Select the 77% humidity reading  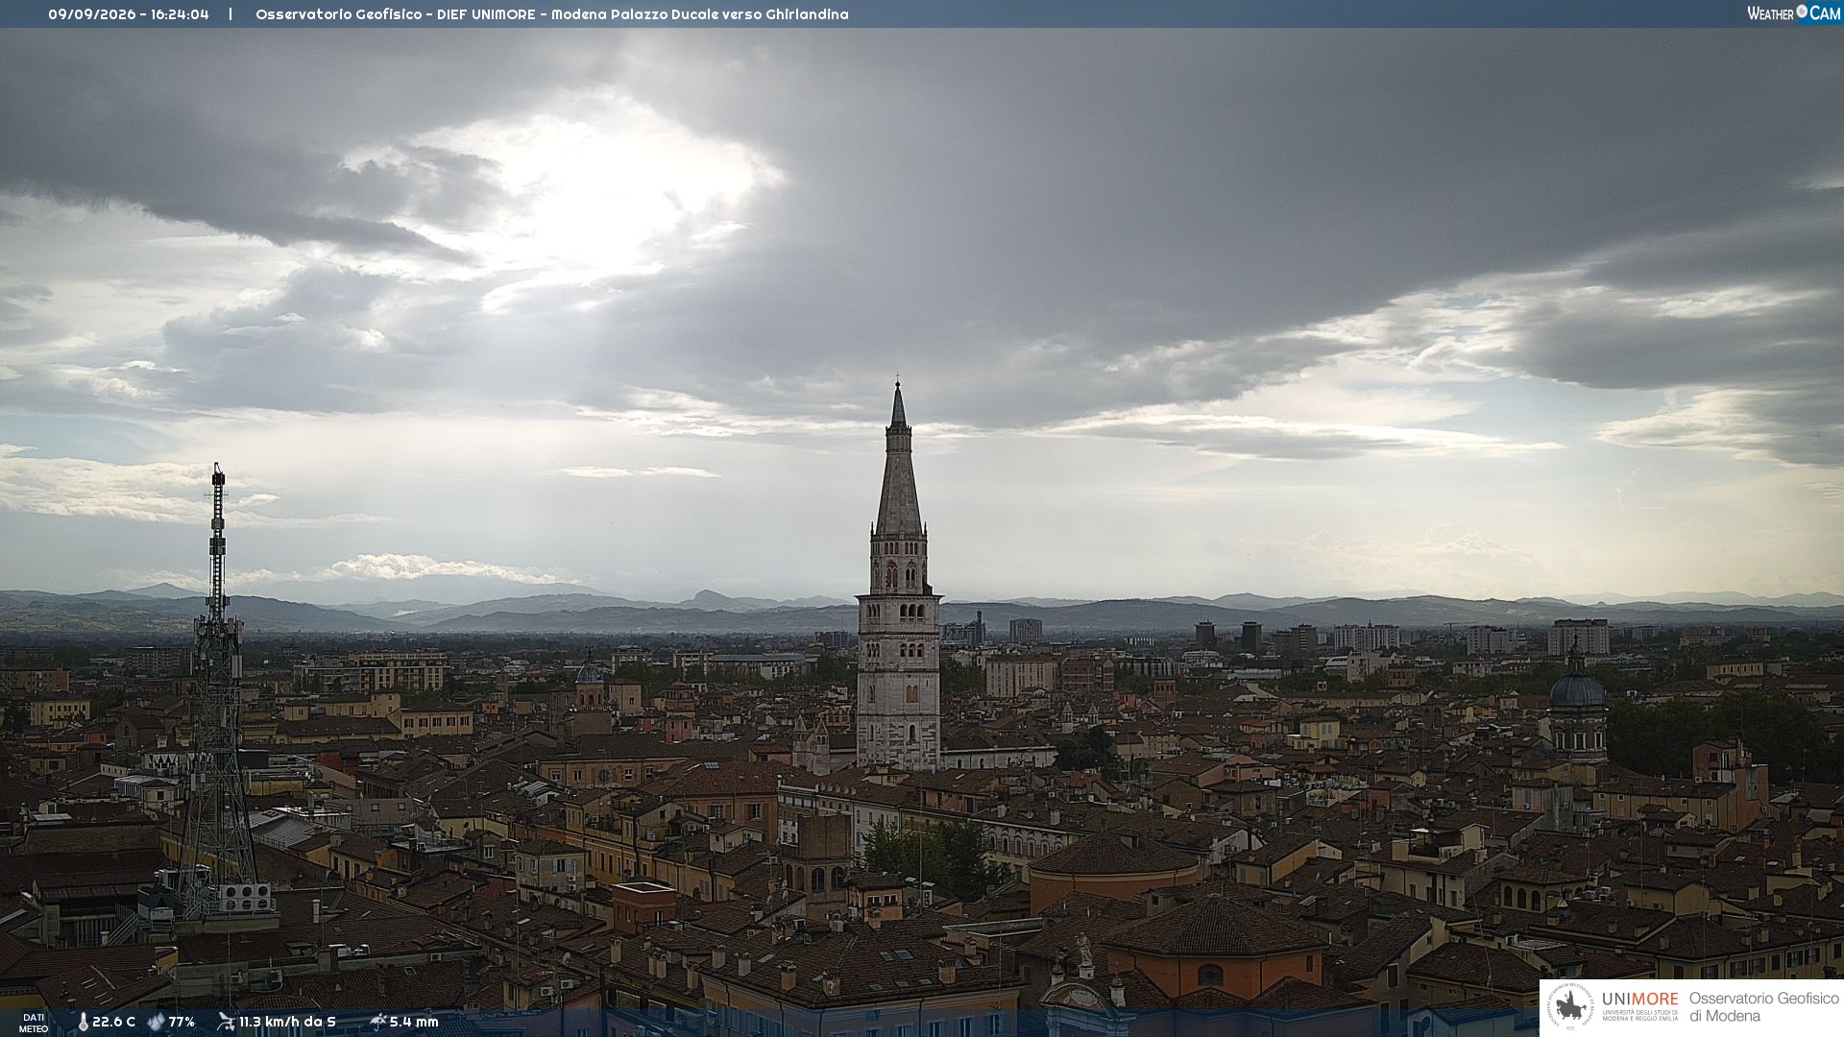pos(182,1023)
